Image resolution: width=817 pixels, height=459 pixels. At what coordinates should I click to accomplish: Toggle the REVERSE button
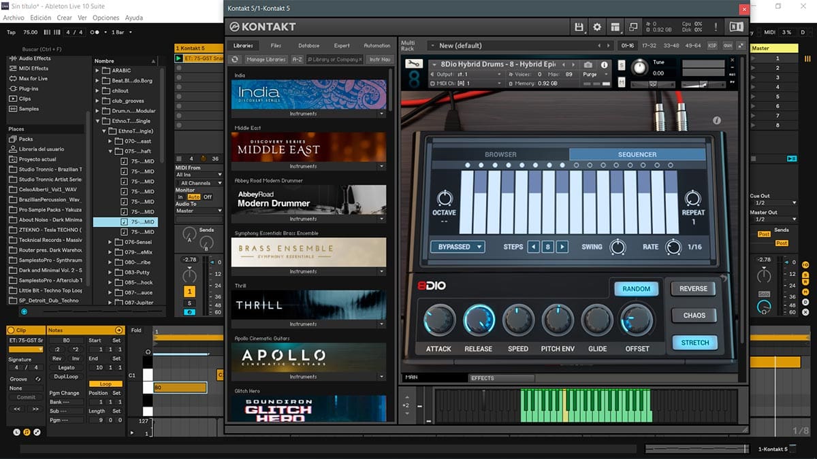tap(693, 288)
